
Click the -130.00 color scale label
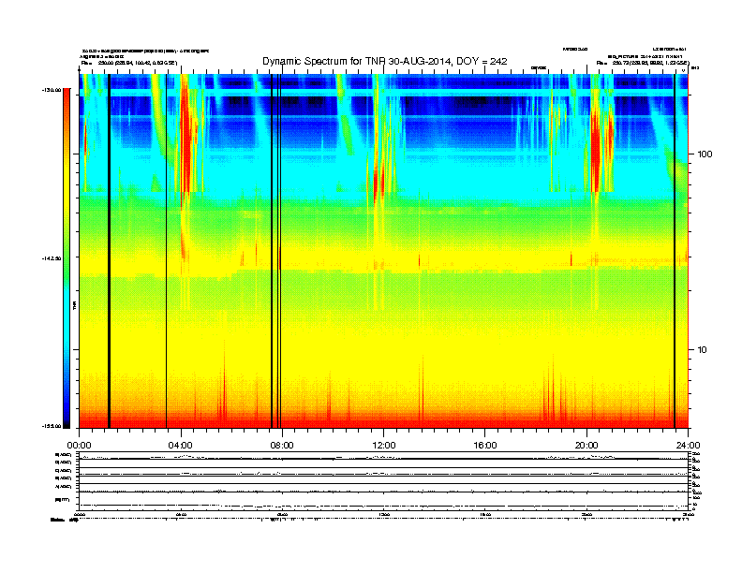[x=52, y=89]
